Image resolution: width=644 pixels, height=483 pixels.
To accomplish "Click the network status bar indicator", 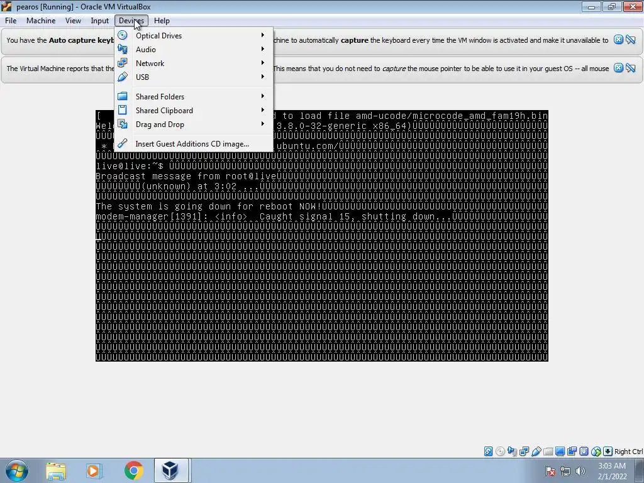I will point(524,452).
